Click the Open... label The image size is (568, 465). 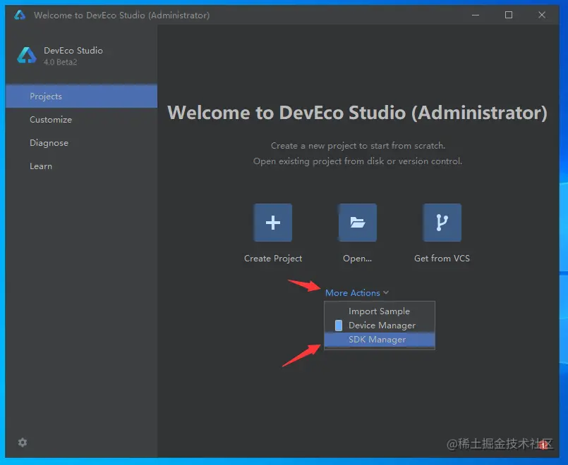357,258
